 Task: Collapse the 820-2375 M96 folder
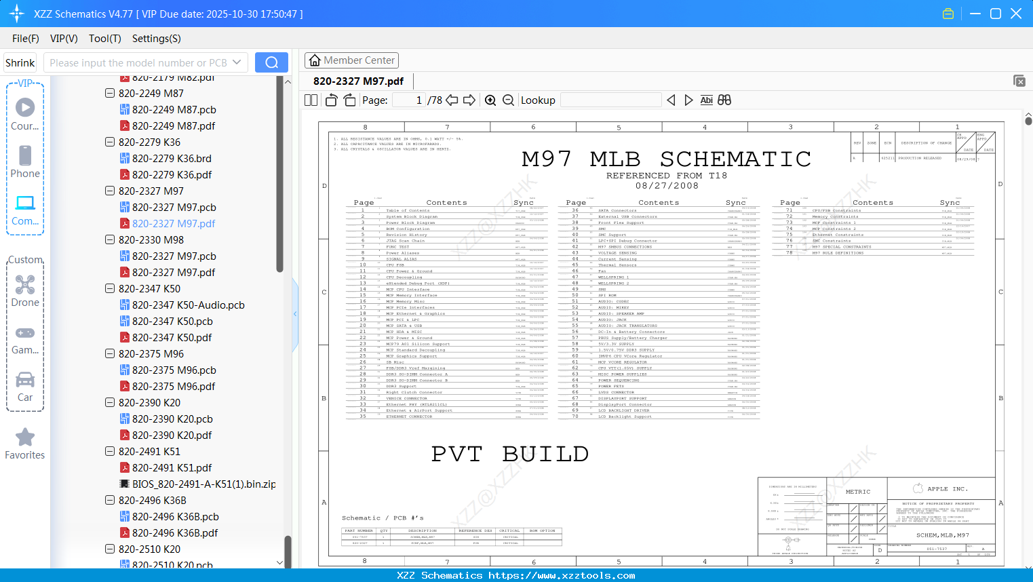pyautogui.click(x=110, y=354)
